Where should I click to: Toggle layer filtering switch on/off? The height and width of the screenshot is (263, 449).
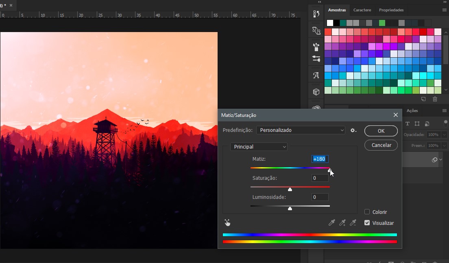(446, 123)
